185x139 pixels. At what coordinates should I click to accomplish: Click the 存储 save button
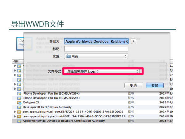(x=155, y=86)
